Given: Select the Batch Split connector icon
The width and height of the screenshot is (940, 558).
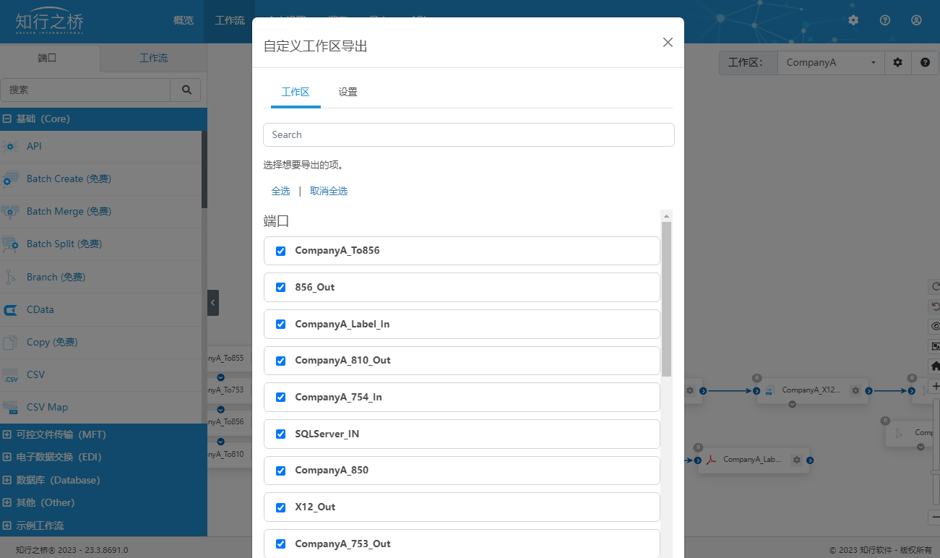Looking at the screenshot, I should click(10, 244).
